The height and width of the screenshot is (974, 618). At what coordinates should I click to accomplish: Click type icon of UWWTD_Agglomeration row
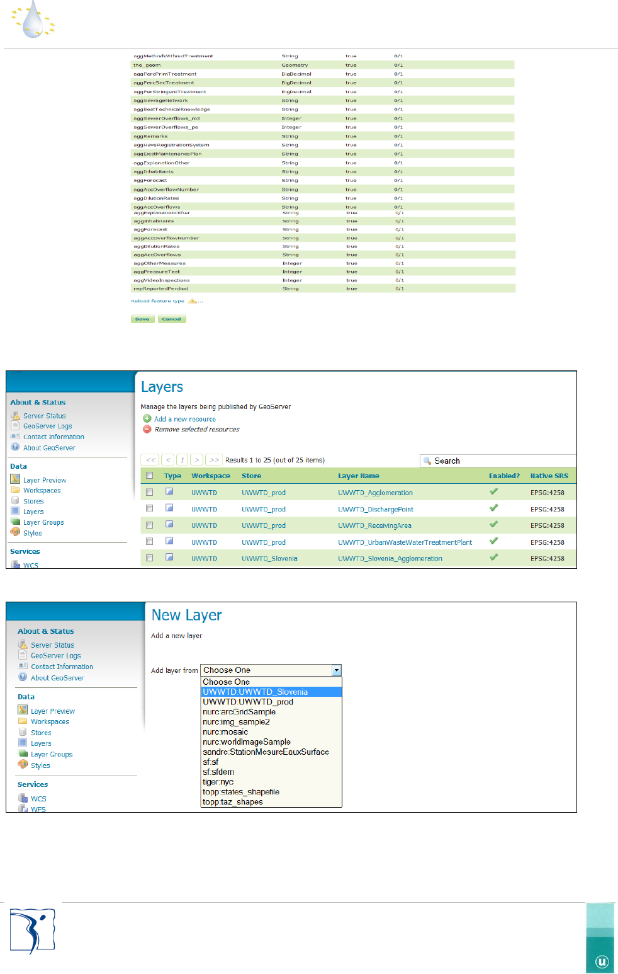[169, 491]
